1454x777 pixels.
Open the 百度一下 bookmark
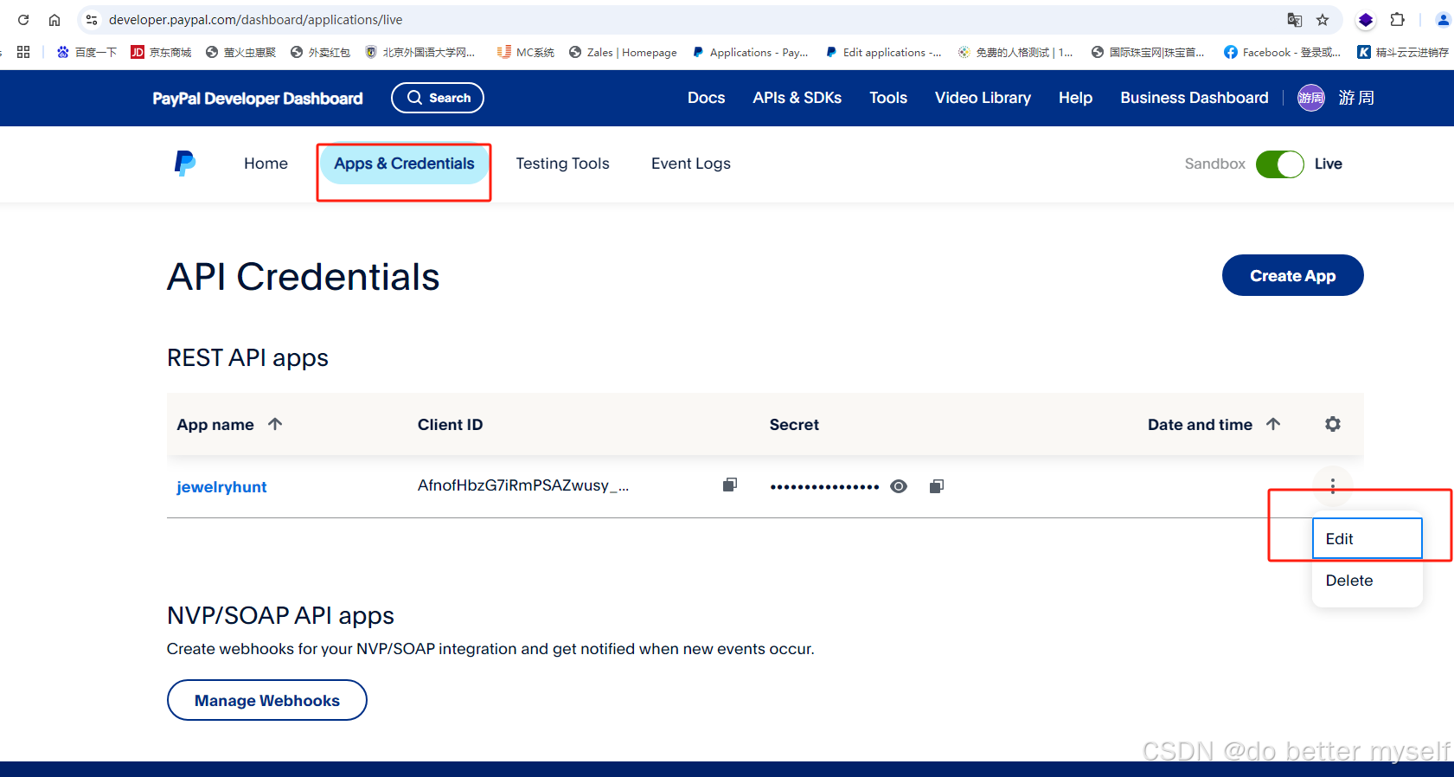86,52
